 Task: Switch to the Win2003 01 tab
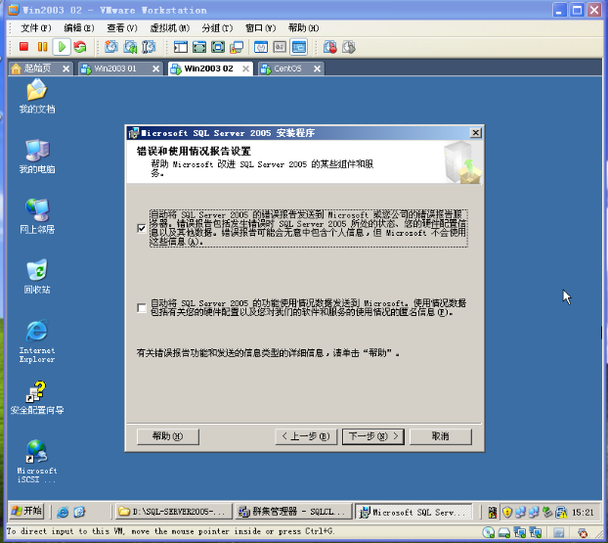114,68
